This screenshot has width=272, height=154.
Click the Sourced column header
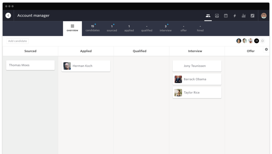coord(30,51)
